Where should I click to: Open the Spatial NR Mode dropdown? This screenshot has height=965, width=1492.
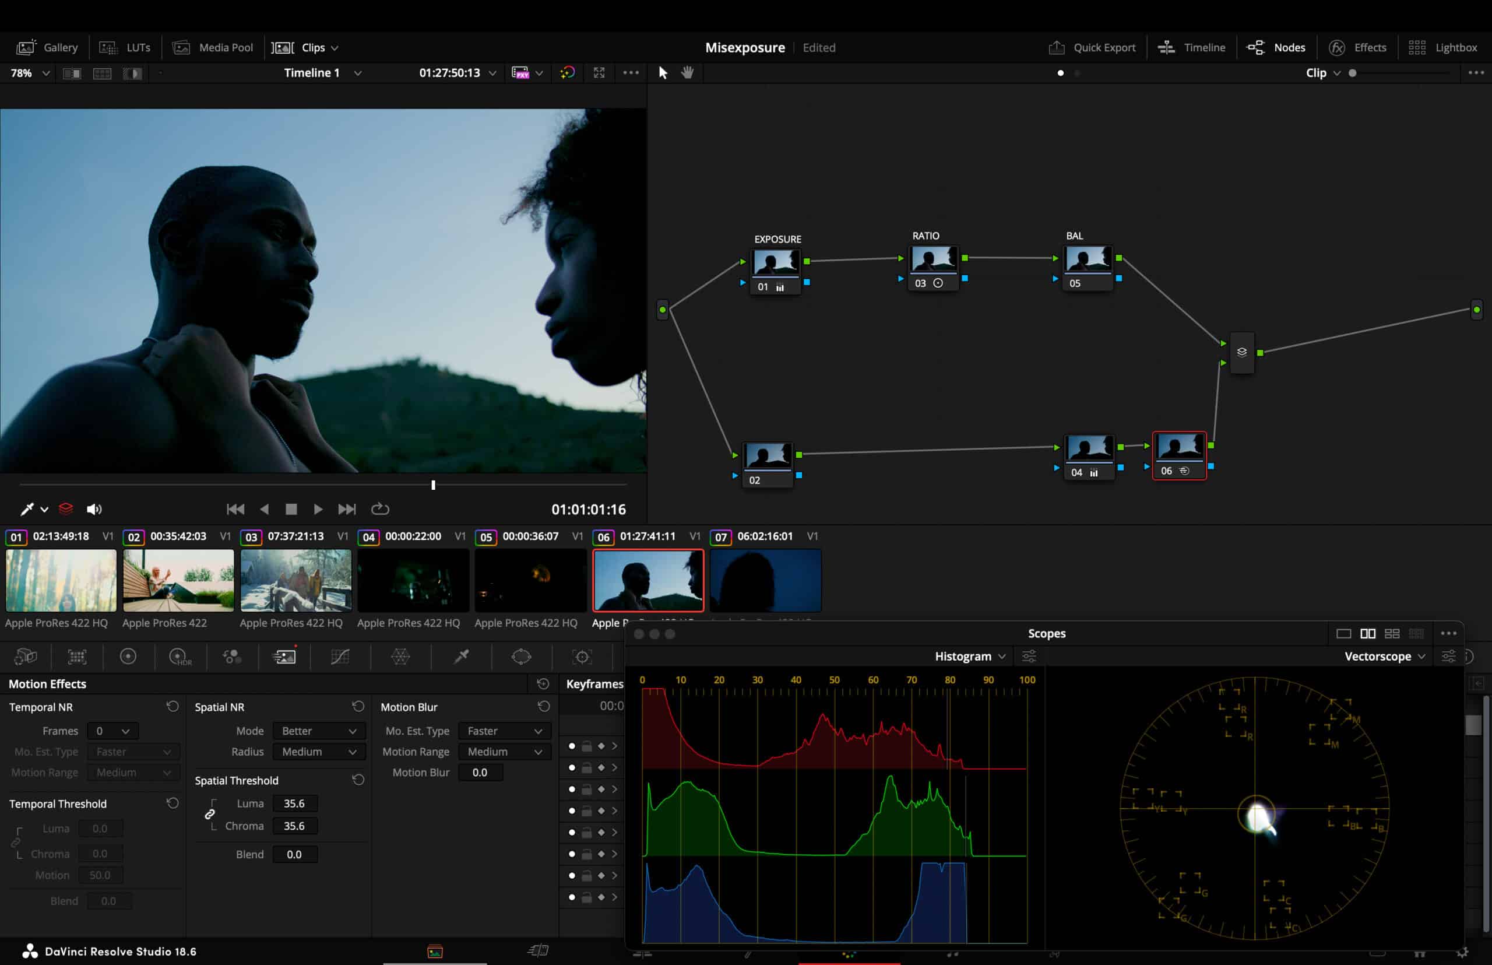319,731
